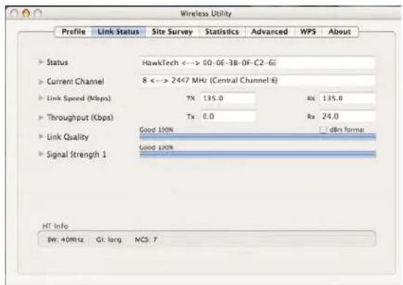The height and width of the screenshot is (285, 403).
Task: Click the 'MCS: 7' text in HT Info
Action: (145, 240)
